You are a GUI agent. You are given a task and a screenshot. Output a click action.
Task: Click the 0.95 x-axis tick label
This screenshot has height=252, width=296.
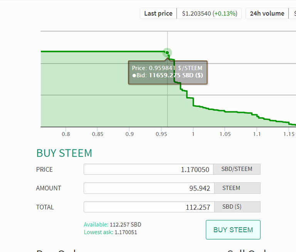point(161,134)
